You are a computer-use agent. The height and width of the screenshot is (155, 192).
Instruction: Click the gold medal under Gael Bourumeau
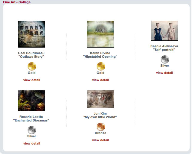click(x=32, y=66)
